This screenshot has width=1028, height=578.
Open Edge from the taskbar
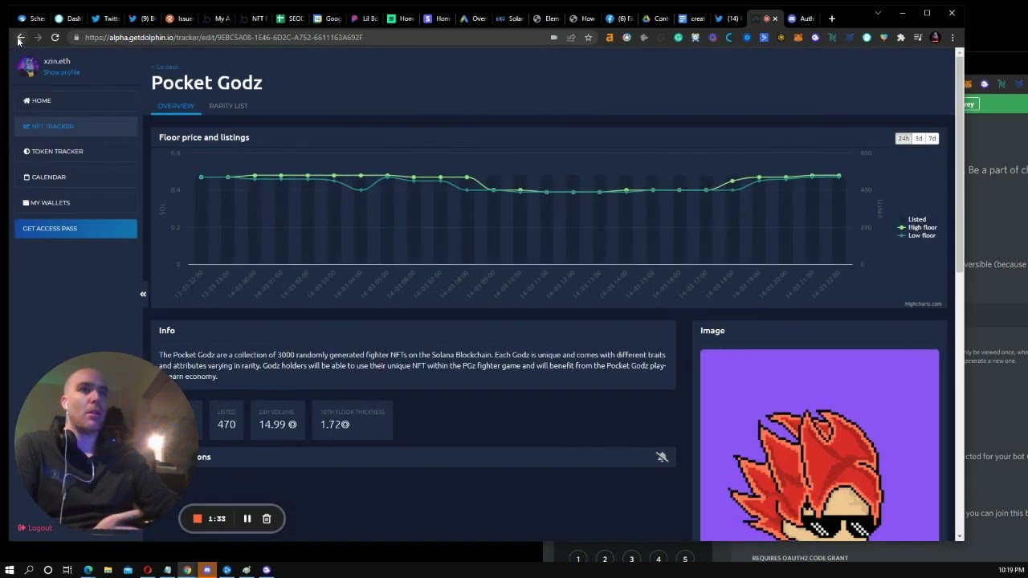pos(88,570)
